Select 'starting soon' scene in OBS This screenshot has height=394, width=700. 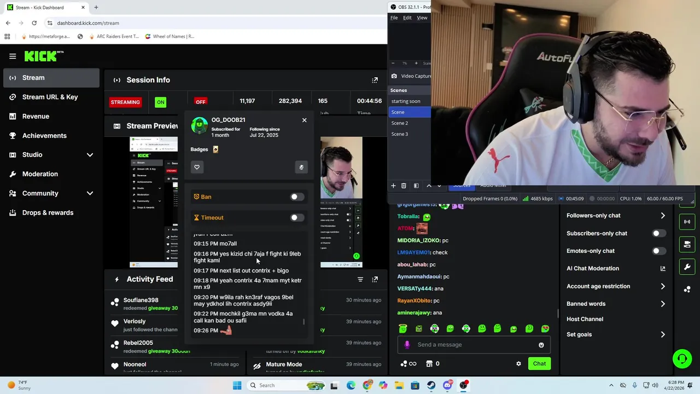click(x=410, y=101)
